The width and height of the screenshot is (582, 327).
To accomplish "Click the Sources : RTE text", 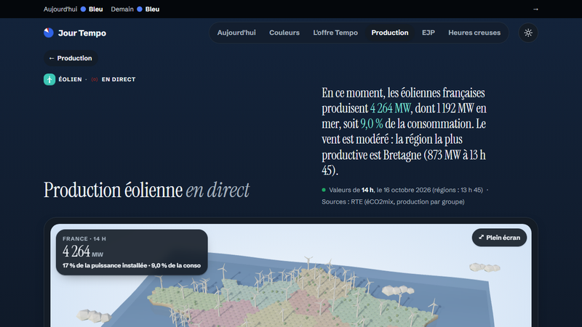I will point(393,202).
